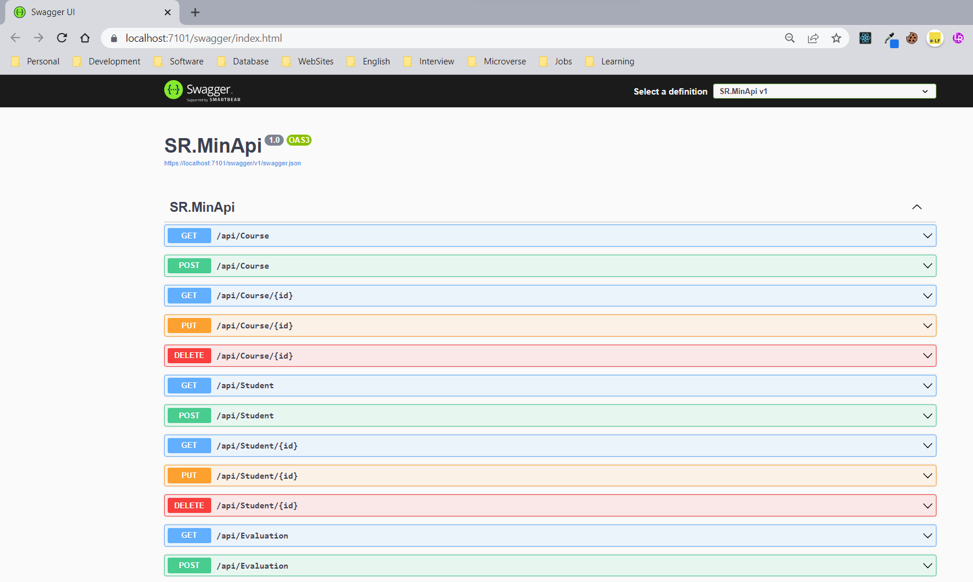Click the share icon in the address bar
The width and height of the screenshot is (973, 582).
point(813,38)
